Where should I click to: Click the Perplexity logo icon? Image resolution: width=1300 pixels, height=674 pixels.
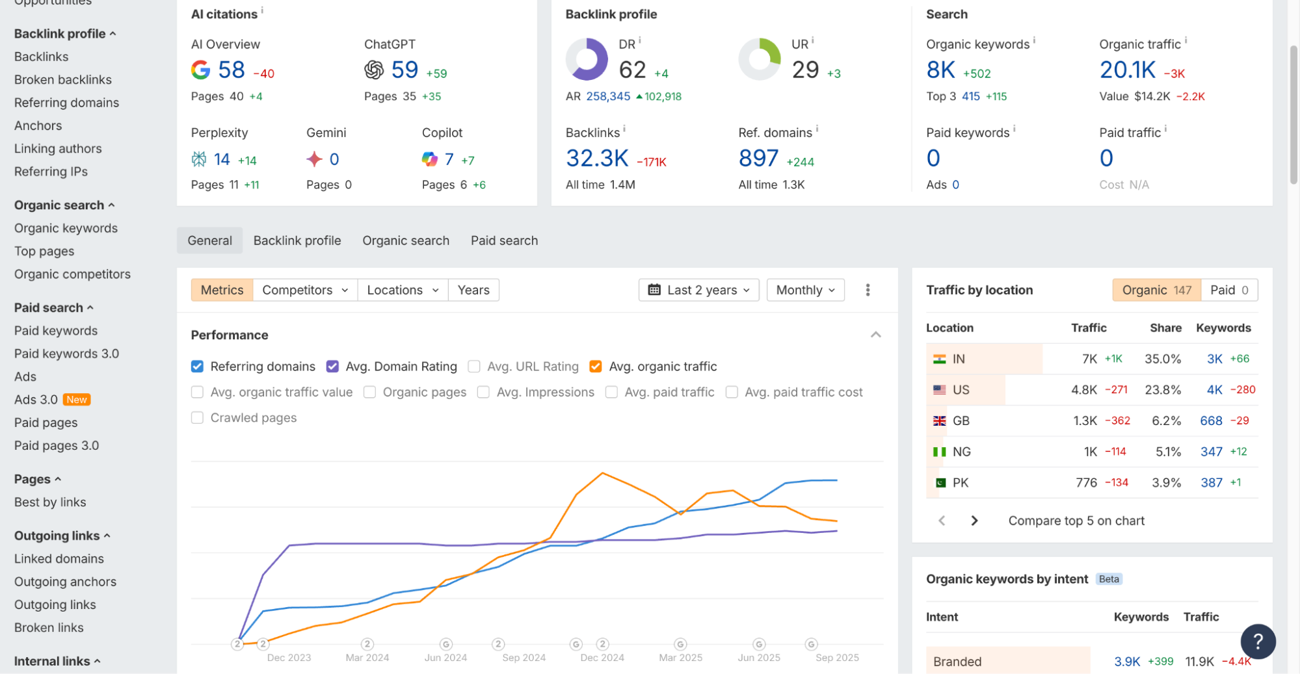pos(198,159)
